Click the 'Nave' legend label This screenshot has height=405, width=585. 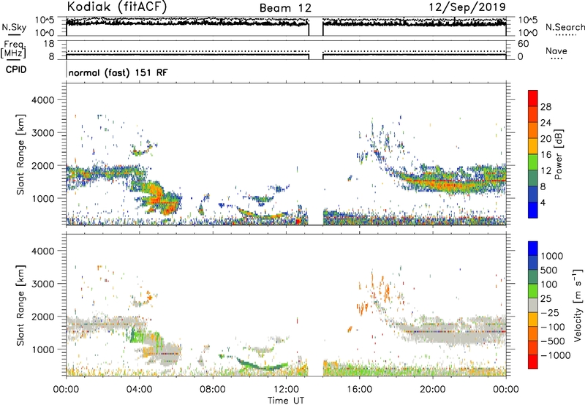556,50
